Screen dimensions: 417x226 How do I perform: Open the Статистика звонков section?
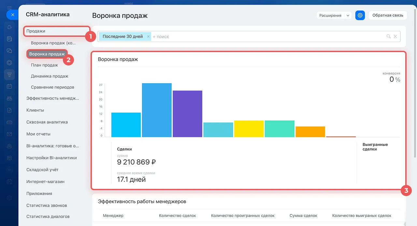pos(47,205)
